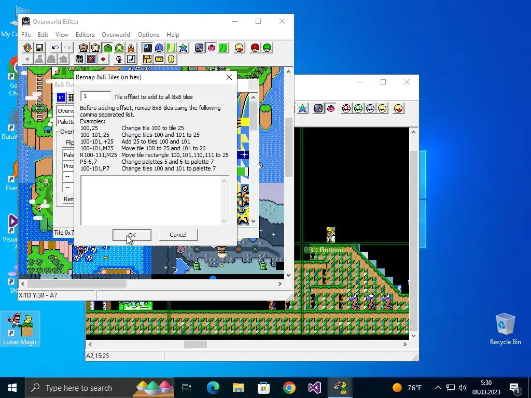Click the orange Koopa sprite icon
Screen dimensions: 531x398
click(131, 48)
